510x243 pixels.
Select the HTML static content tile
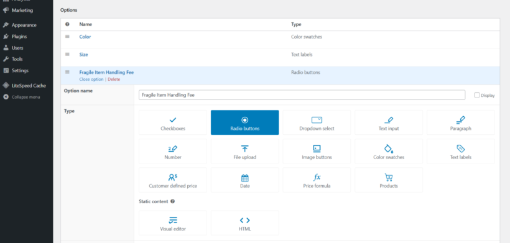click(x=244, y=223)
